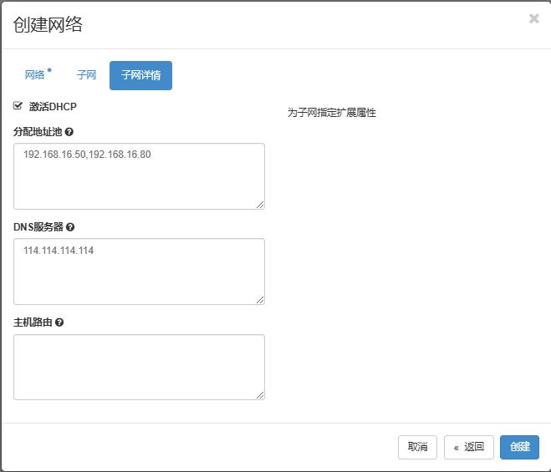Screen dimensions: 551x472
Task: Focus the 分配地址池 address pool text area
Action: tap(139, 176)
